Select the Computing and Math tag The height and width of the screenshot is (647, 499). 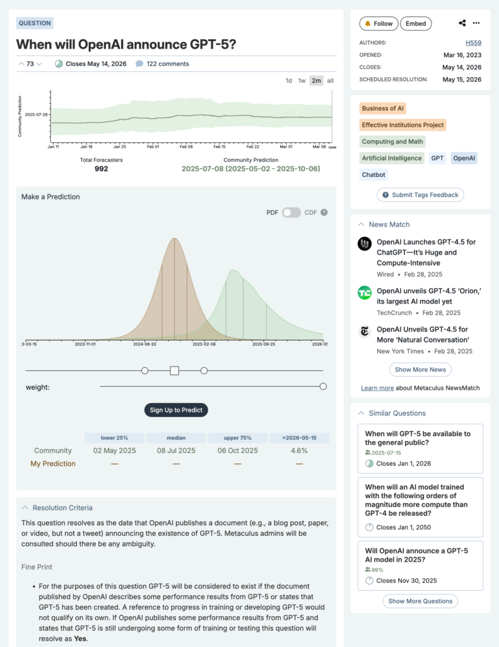392,142
